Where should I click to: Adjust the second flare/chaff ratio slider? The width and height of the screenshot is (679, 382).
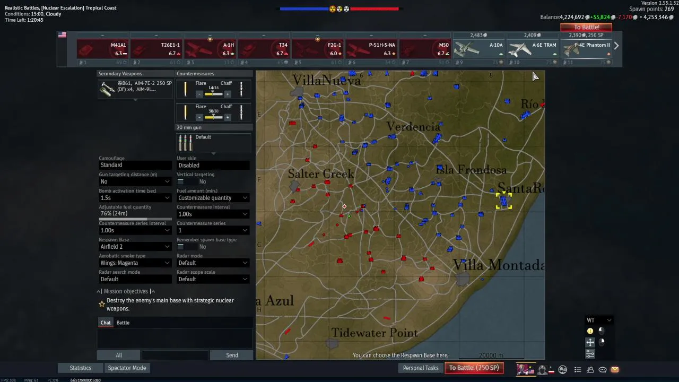click(213, 117)
